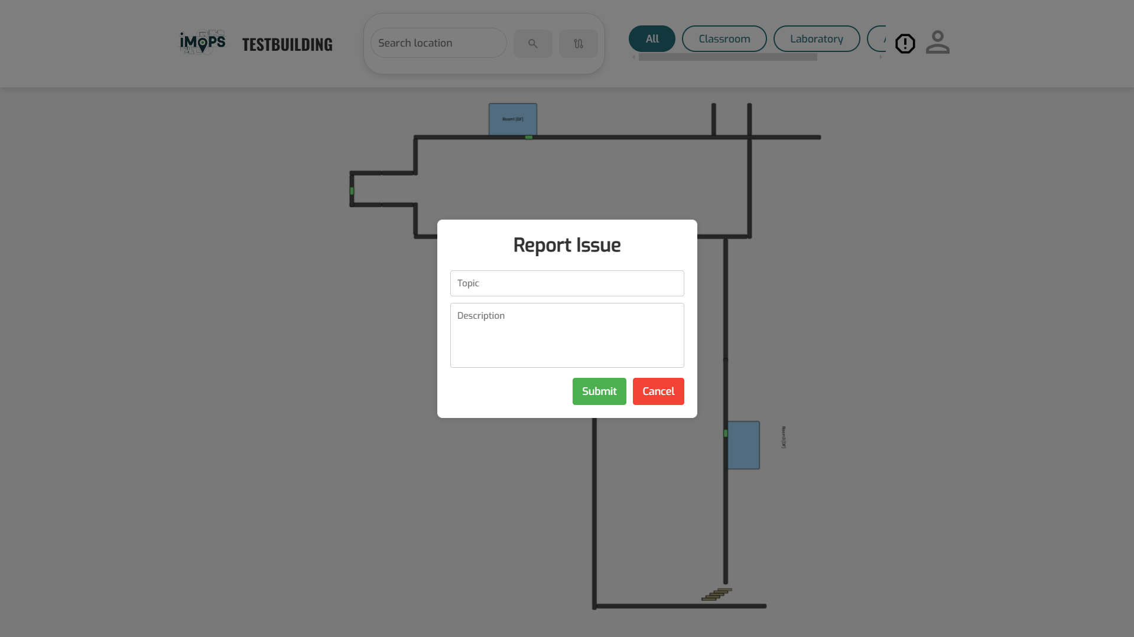This screenshot has width=1134, height=637.
Task: Click the report issue octagon icon
Action: click(x=905, y=44)
